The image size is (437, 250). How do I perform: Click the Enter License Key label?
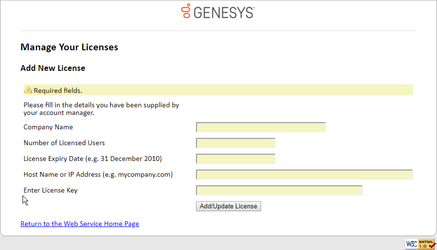click(x=50, y=190)
